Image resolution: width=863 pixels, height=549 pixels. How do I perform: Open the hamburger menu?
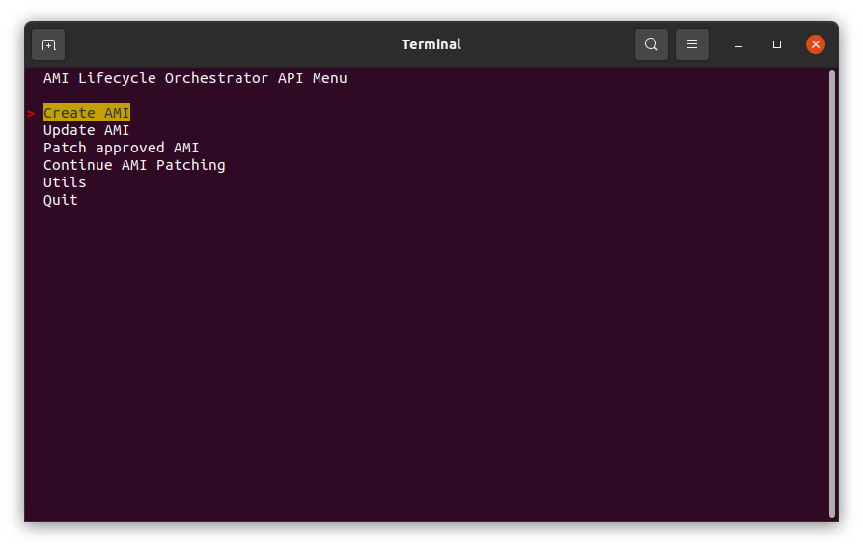click(692, 44)
